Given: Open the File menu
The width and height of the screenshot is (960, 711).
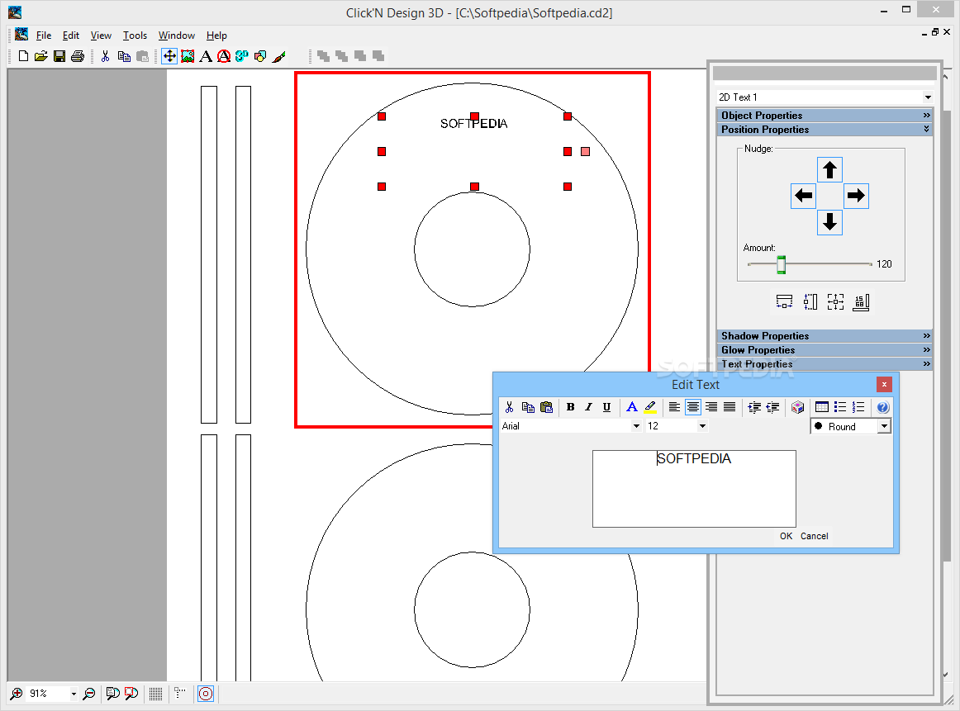Looking at the screenshot, I should pyautogui.click(x=44, y=36).
